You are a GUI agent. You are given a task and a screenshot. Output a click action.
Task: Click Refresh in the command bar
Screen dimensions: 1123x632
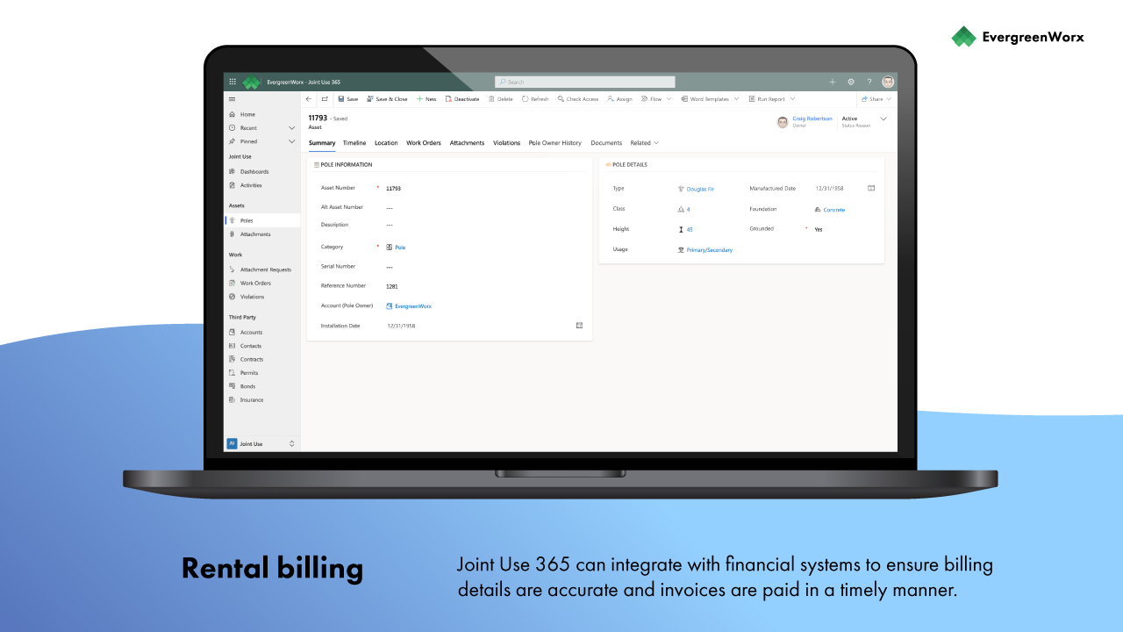[535, 99]
